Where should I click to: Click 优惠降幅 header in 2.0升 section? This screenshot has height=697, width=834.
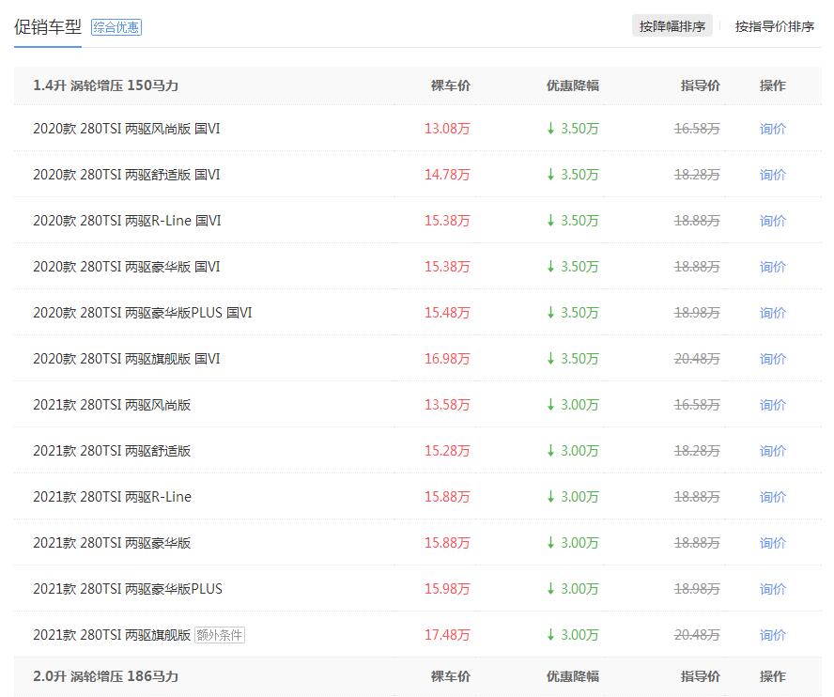click(x=573, y=676)
